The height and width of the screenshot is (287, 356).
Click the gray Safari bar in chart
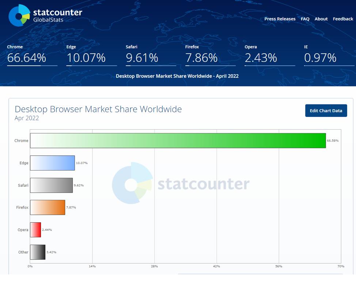coord(51,185)
